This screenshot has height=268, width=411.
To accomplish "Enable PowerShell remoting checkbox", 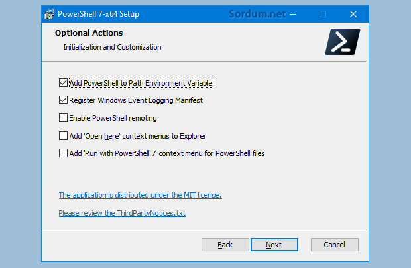I will (63, 118).
